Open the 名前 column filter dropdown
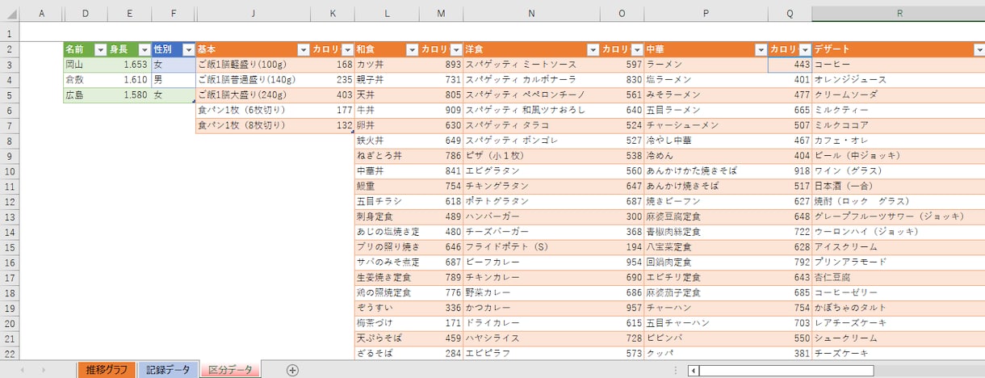Screen dimensions: 985x378 [x=100, y=49]
